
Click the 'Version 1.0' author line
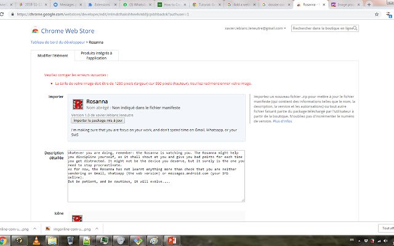coord(102,115)
